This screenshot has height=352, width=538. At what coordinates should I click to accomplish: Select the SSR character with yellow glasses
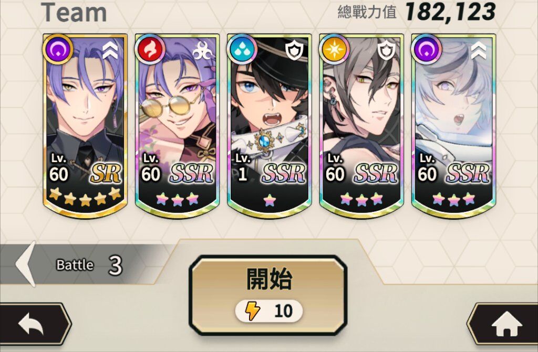(x=177, y=125)
